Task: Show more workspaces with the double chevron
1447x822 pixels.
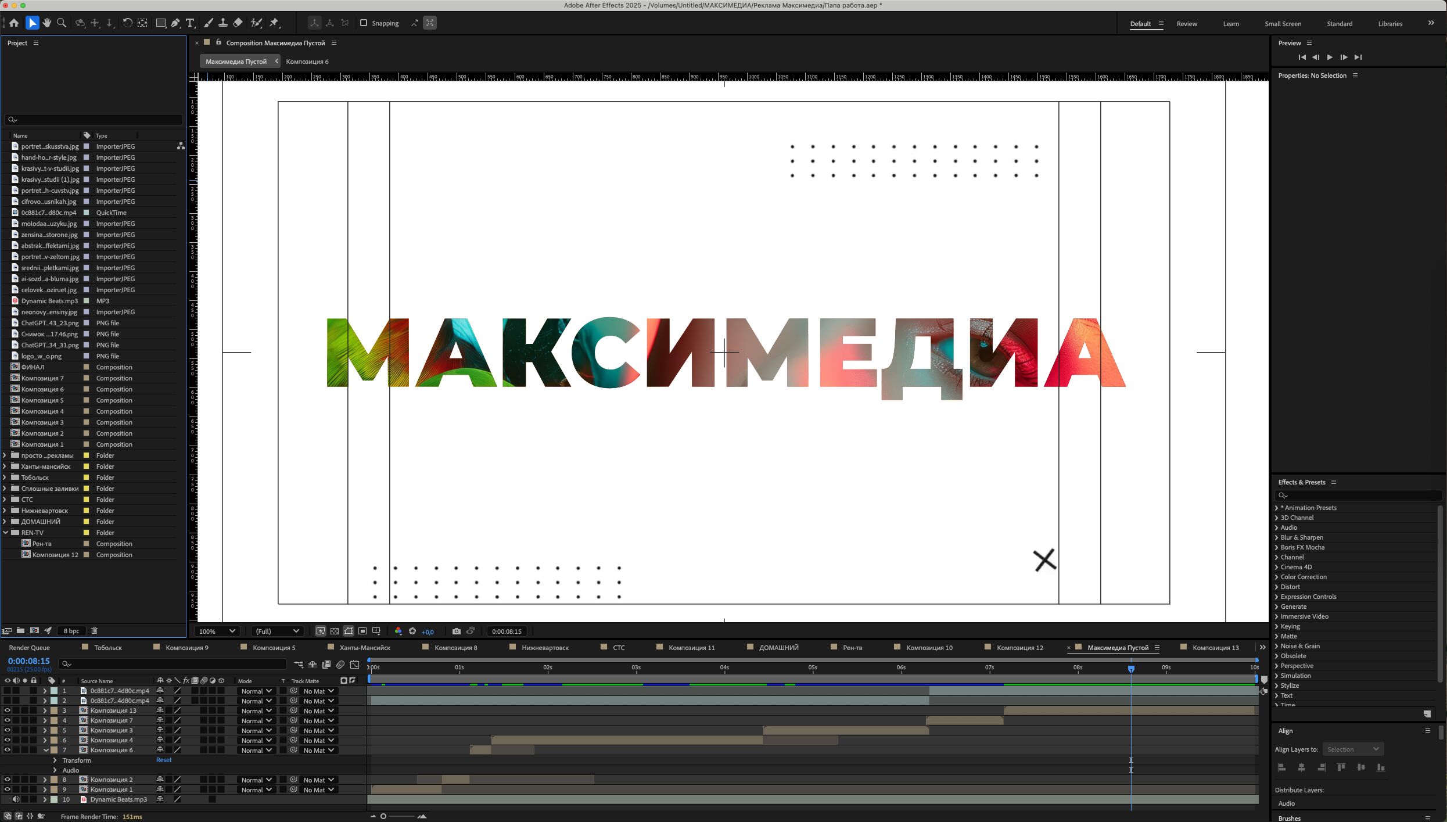Action: pos(1431,23)
